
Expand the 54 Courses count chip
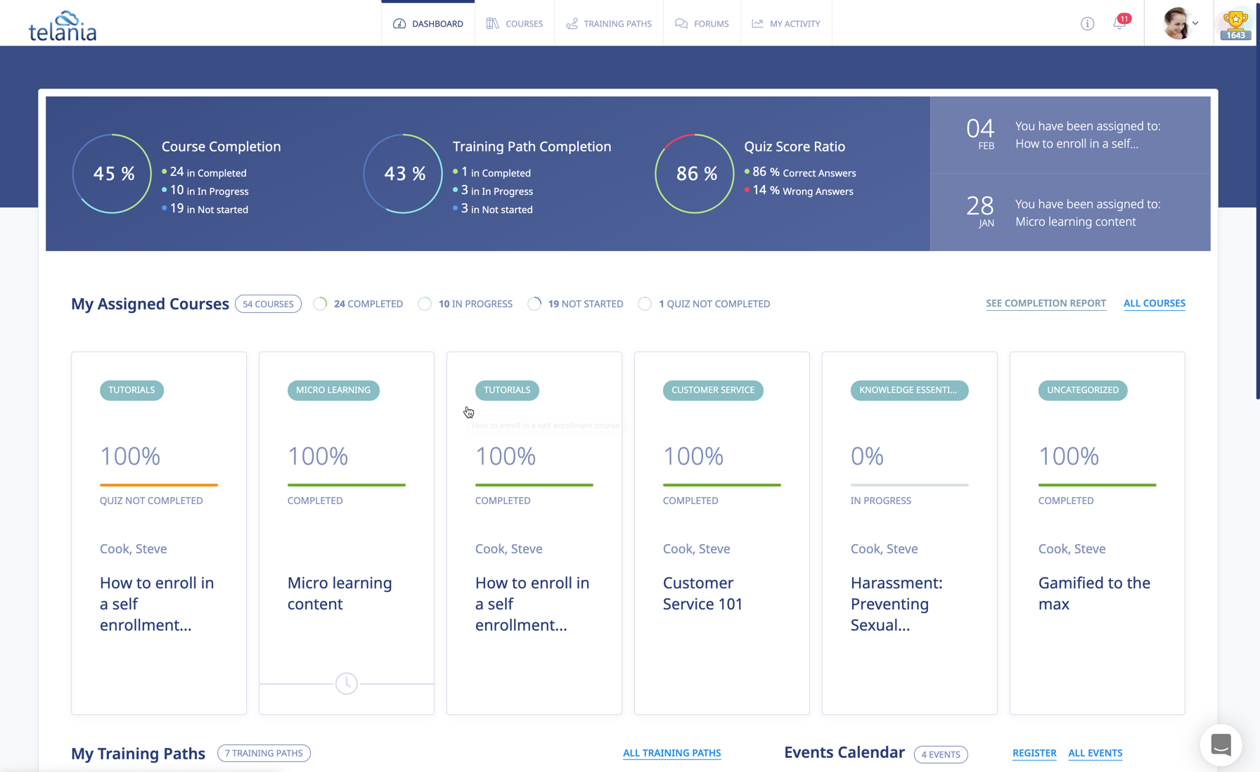pos(268,303)
